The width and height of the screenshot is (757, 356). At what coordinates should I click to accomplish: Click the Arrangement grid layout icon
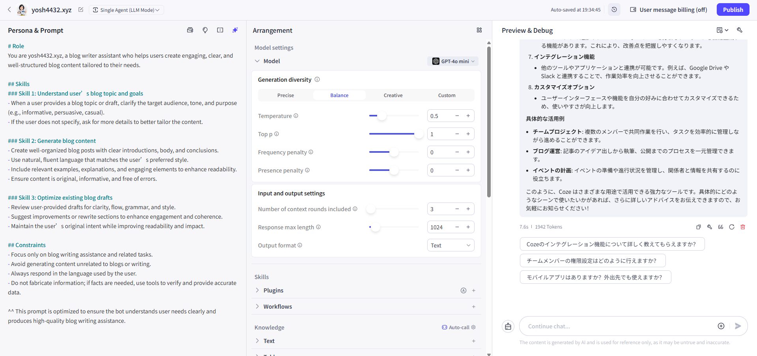click(479, 30)
